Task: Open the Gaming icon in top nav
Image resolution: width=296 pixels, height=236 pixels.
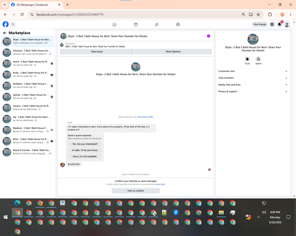Action: [x=178, y=24]
